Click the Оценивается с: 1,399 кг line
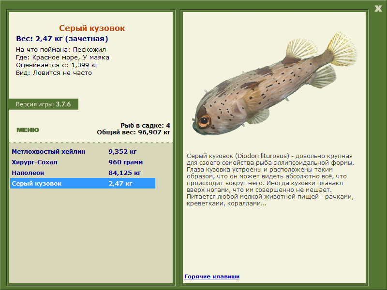The height and width of the screenshot is (290, 387). tap(57, 65)
